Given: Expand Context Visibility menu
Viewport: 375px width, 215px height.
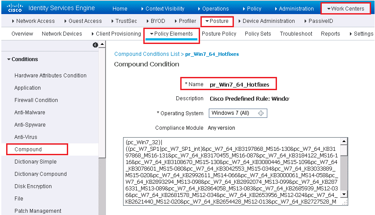Looking at the screenshot, I should pos(163,9).
